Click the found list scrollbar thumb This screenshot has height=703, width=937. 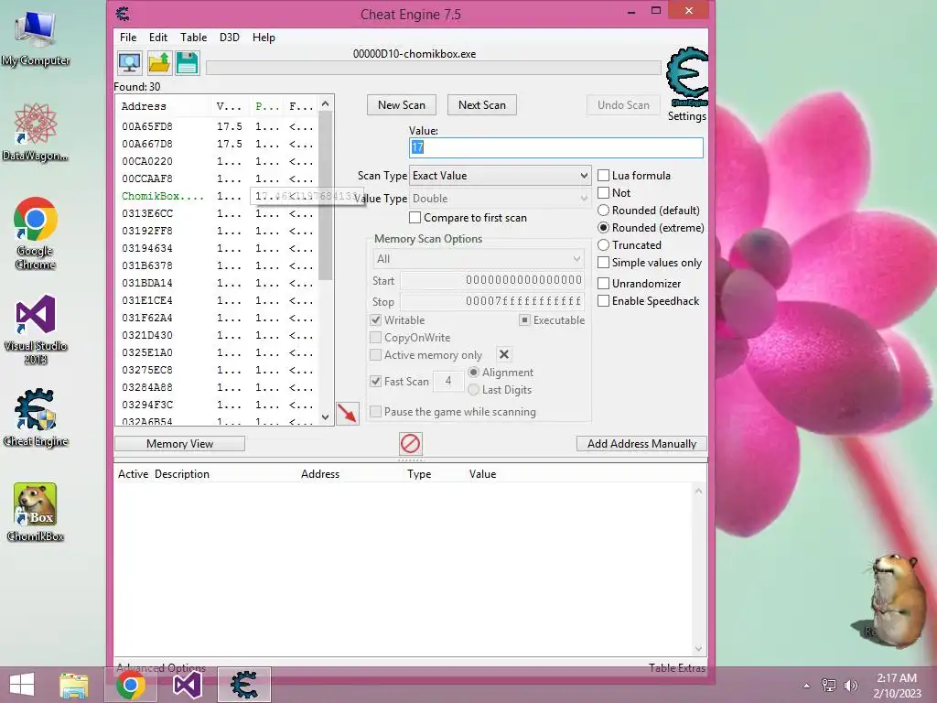click(x=325, y=196)
